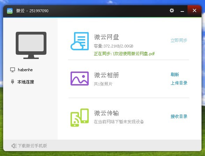205x156 pixels.
Task: Open the 微云相册 purple picture icon
Action: click(80, 79)
